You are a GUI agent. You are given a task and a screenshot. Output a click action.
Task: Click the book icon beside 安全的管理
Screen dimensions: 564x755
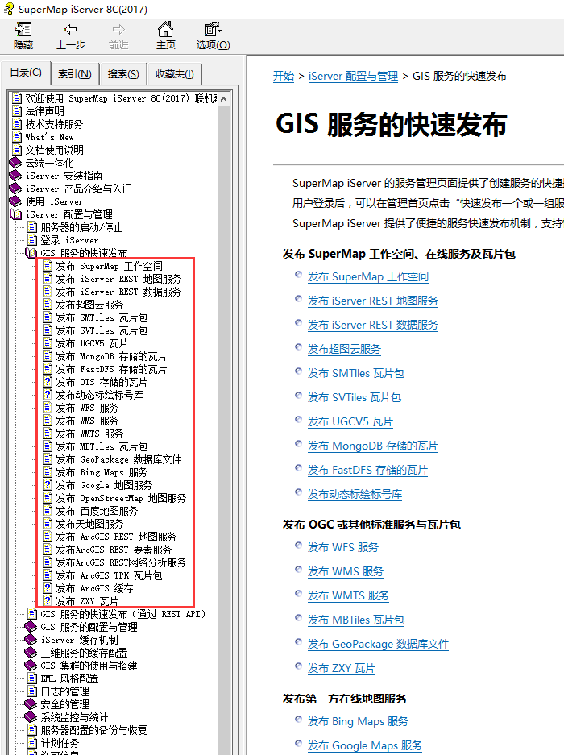[x=31, y=704]
